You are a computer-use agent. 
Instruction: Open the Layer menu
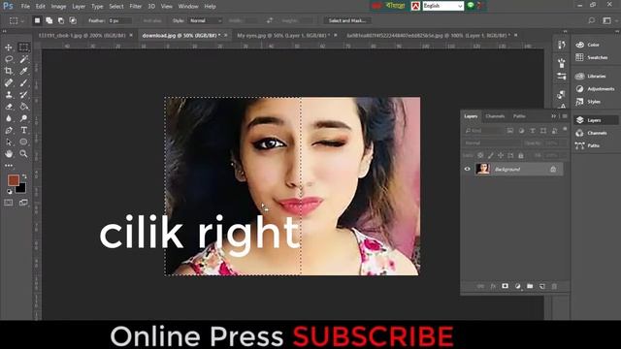click(79, 7)
